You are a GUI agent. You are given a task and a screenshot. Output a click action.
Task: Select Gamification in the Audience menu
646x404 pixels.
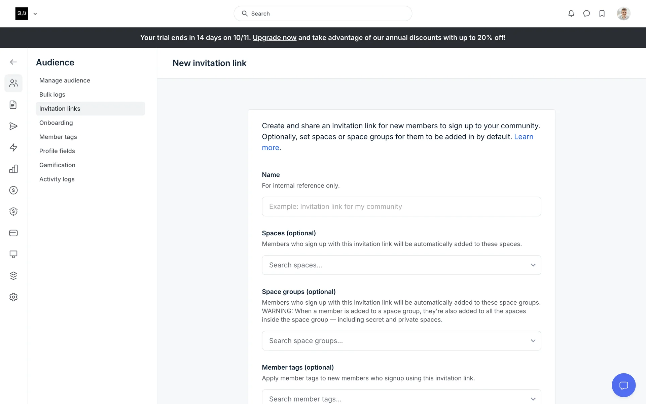57,165
